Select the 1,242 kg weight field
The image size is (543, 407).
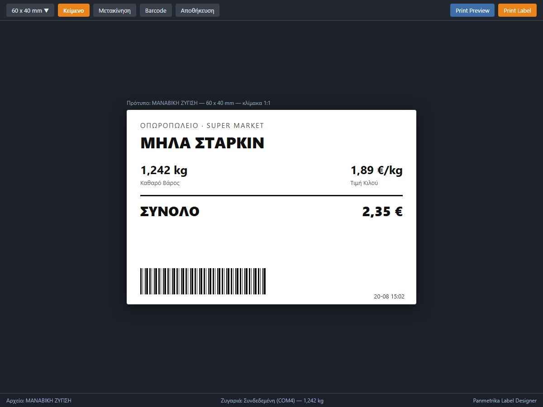pos(164,170)
